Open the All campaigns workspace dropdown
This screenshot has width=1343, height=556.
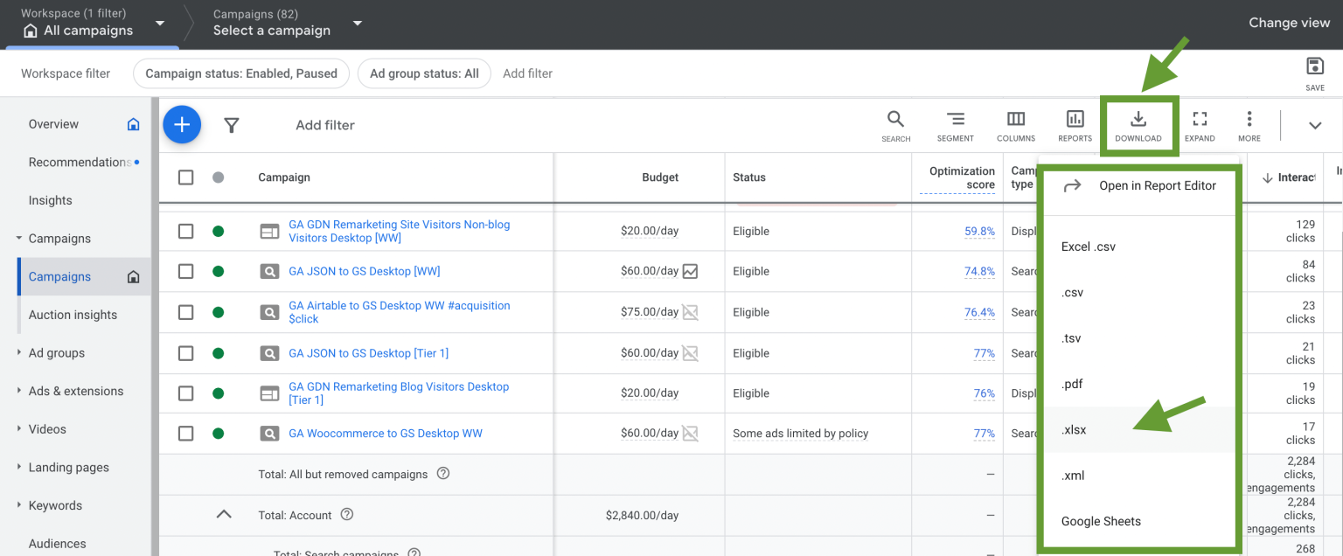(158, 24)
